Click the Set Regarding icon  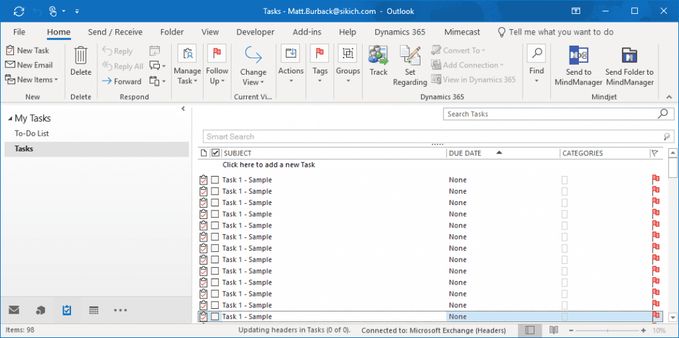click(x=410, y=56)
